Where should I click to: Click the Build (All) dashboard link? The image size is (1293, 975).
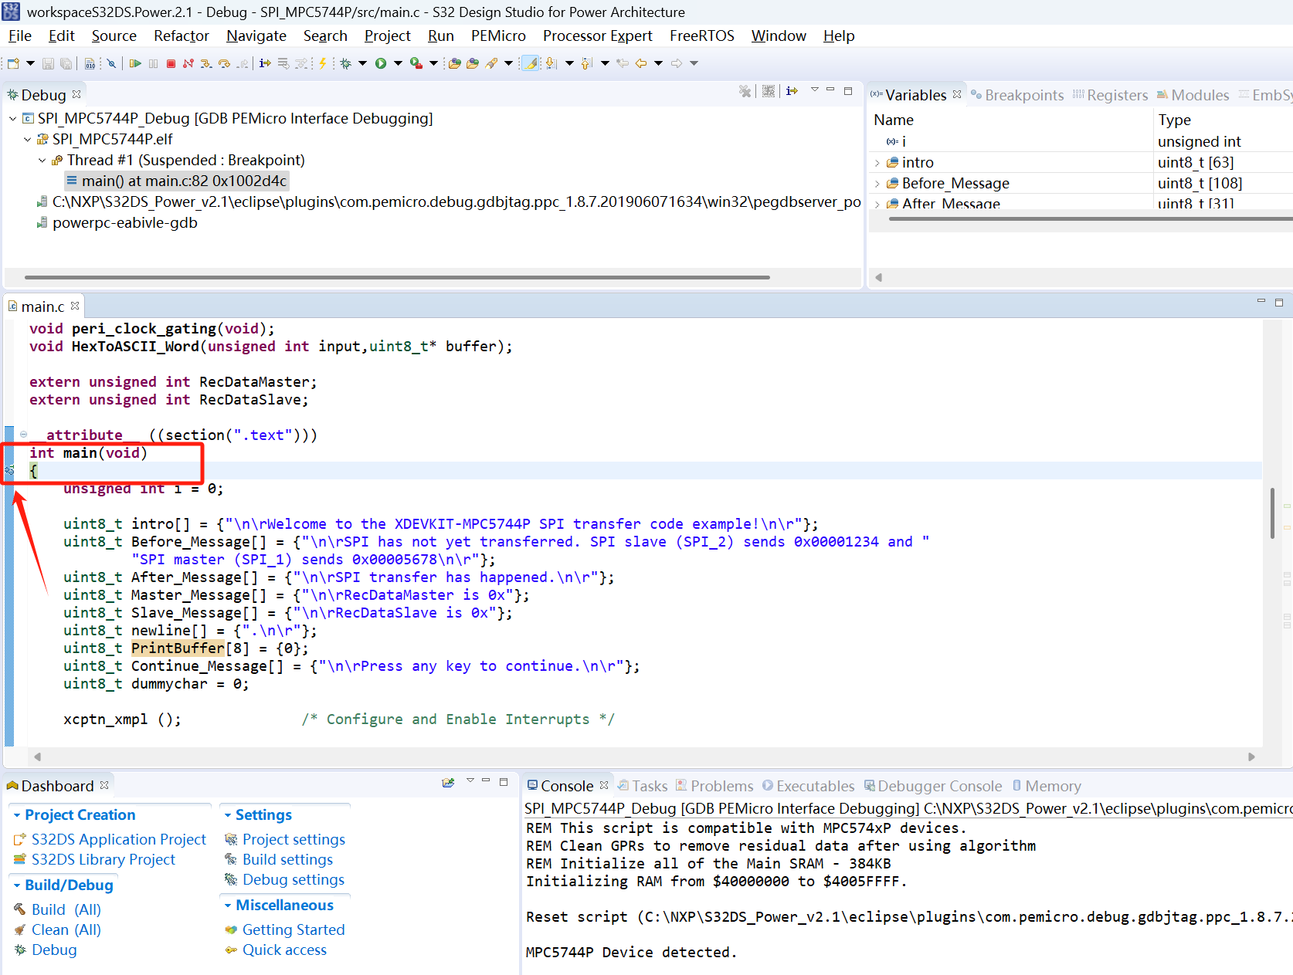point(66,909)
